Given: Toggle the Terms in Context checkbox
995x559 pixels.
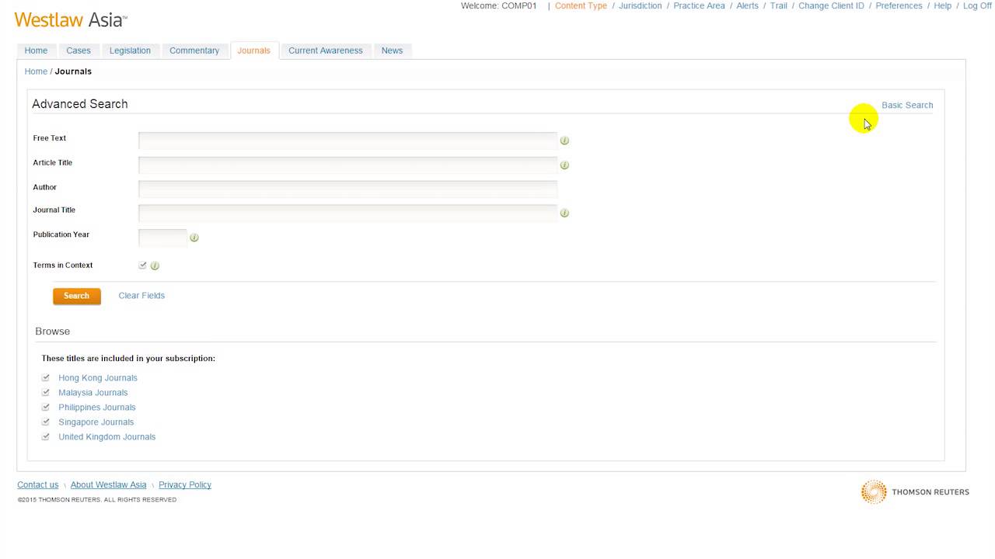Looking at the screenshot, I should click(x=142, y=265).
